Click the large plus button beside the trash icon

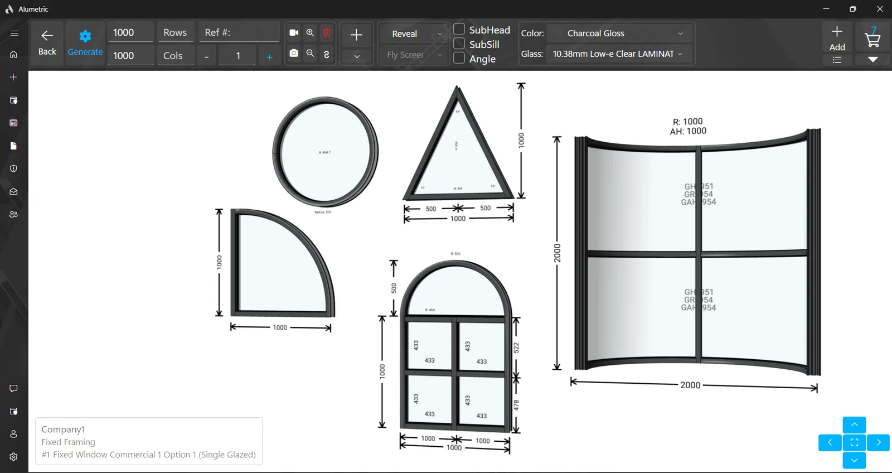(x=356, y=35)
